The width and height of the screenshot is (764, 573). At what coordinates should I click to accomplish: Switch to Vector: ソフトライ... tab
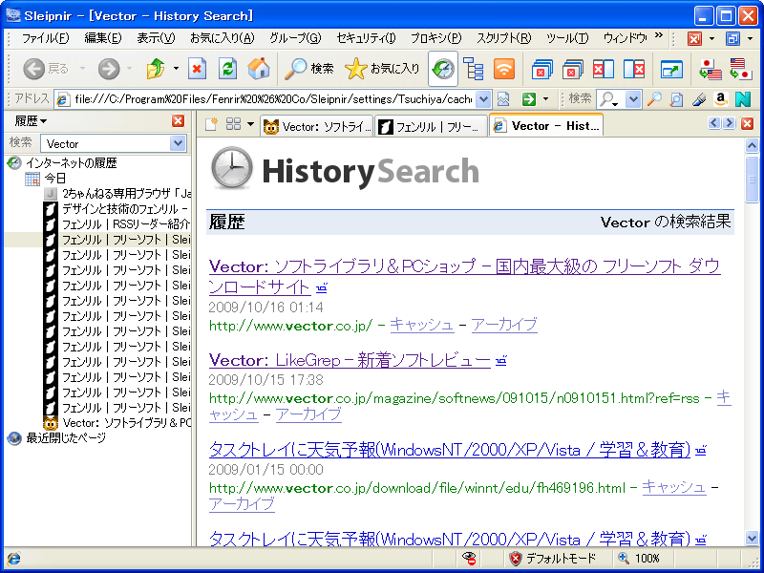[x=317, y=127]
